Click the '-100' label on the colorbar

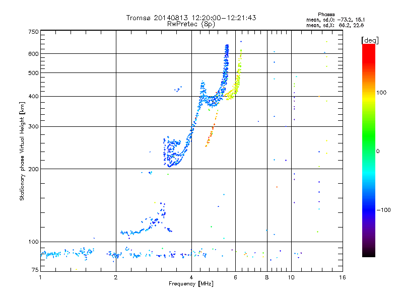(x=384, y=210)
